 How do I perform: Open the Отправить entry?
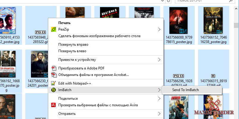pos(106,114)
